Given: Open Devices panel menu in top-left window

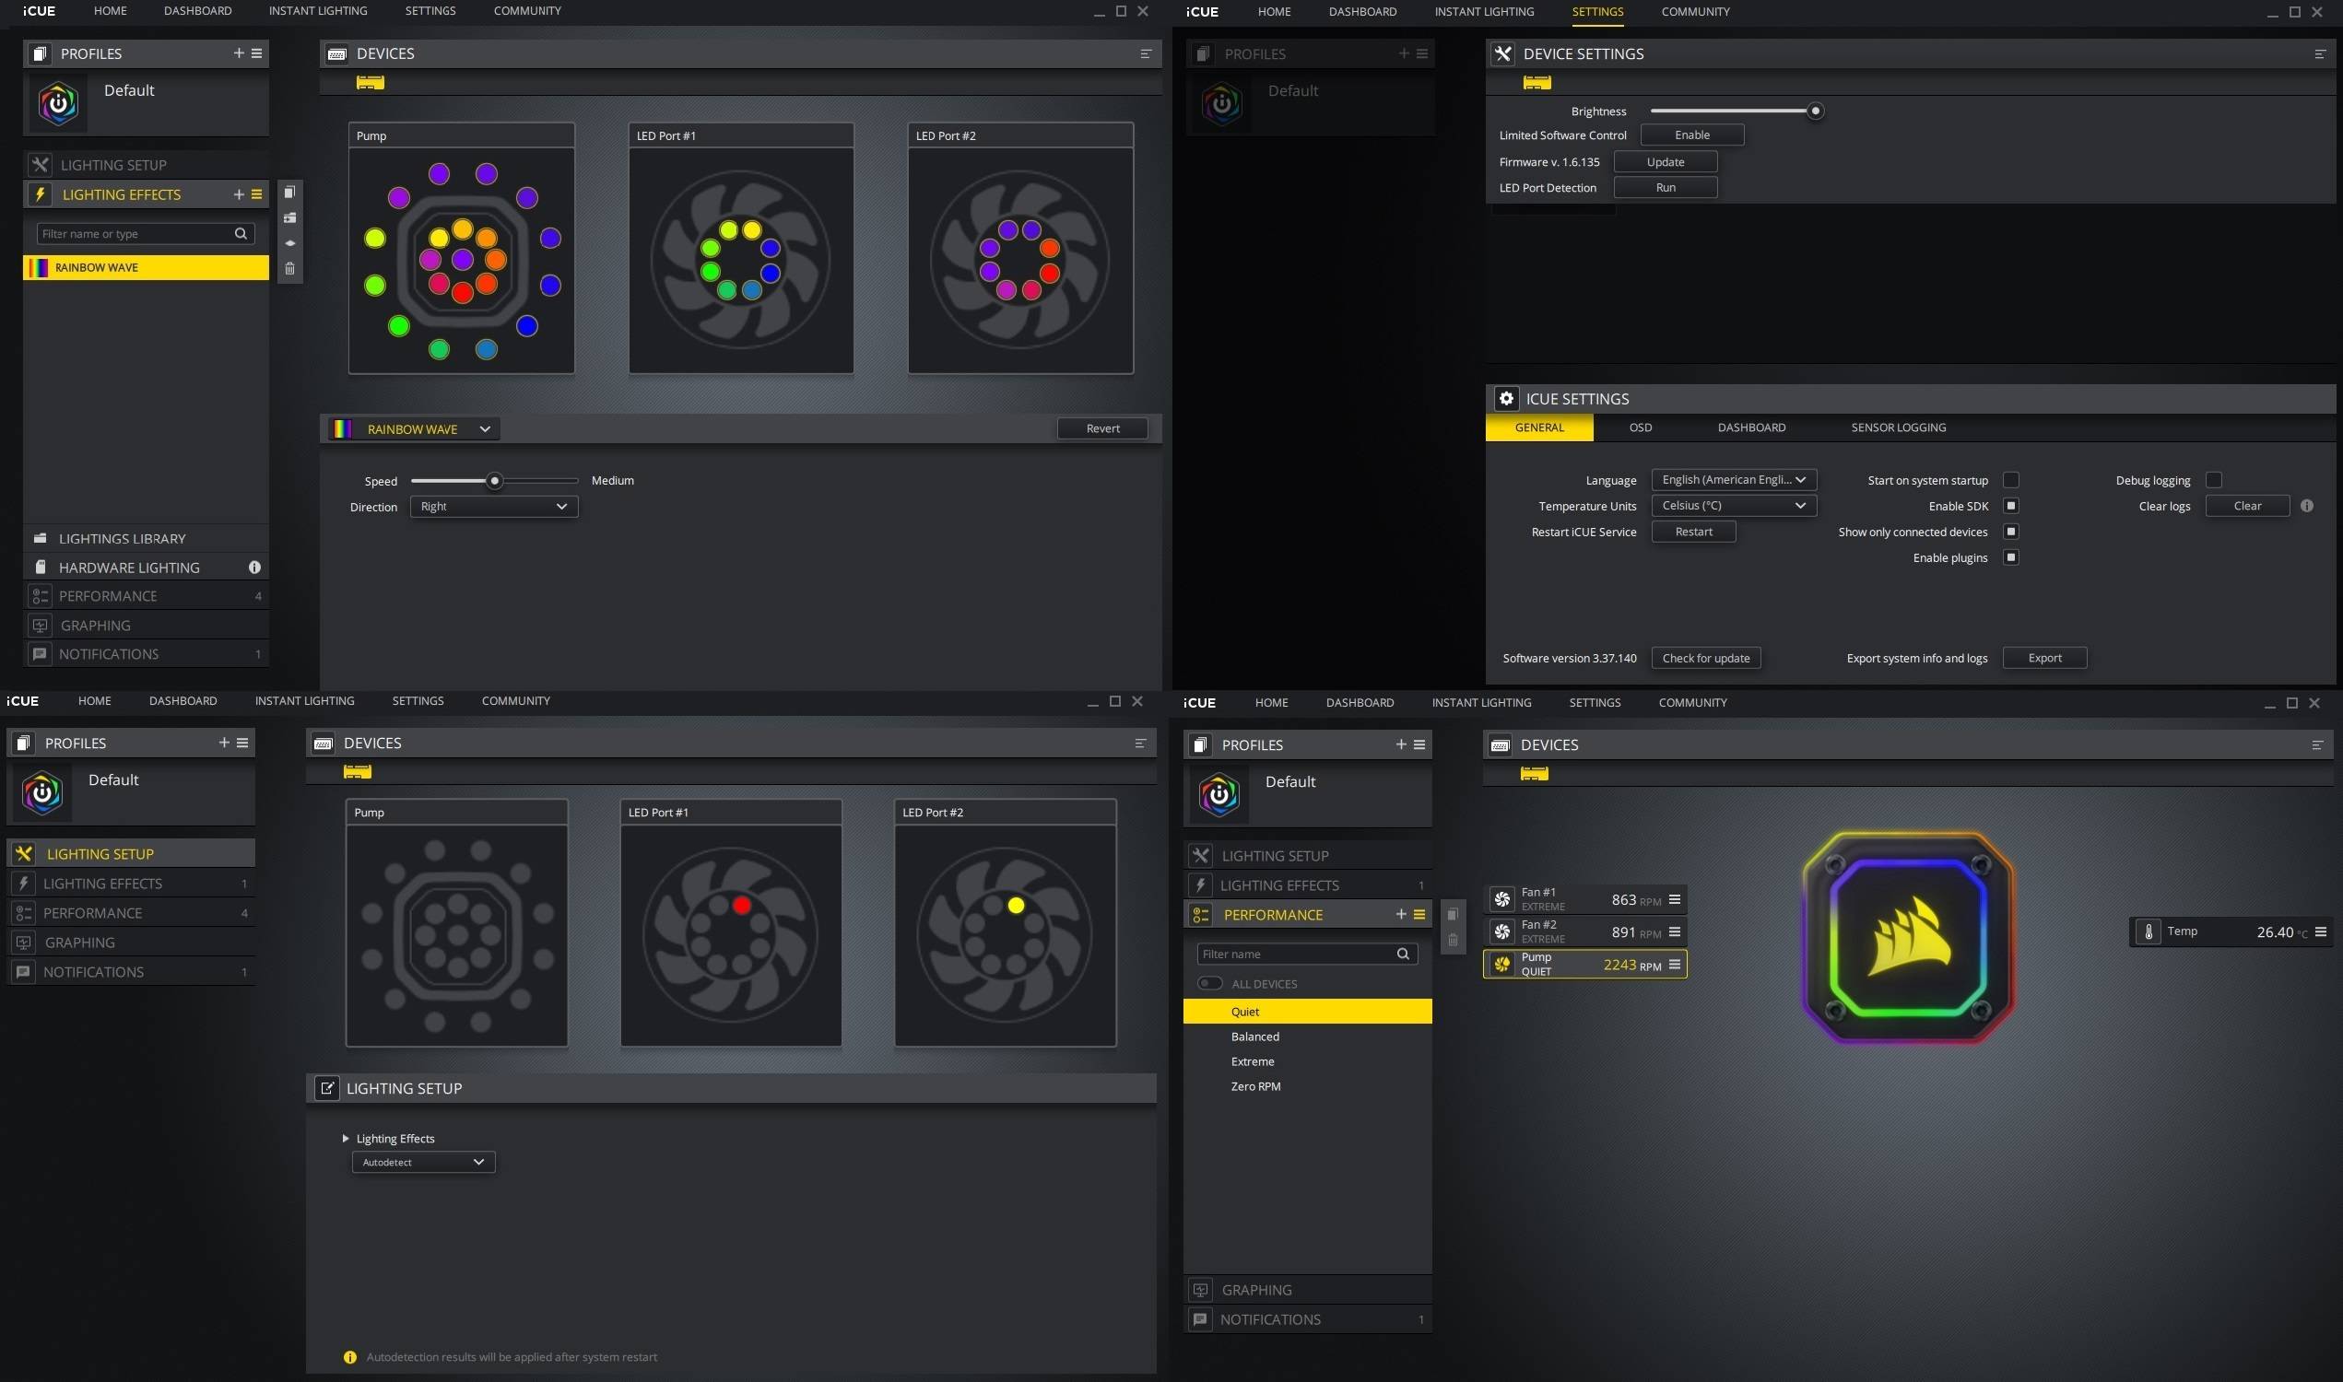Looking at the screenshot, I should tap(1146, 53).
